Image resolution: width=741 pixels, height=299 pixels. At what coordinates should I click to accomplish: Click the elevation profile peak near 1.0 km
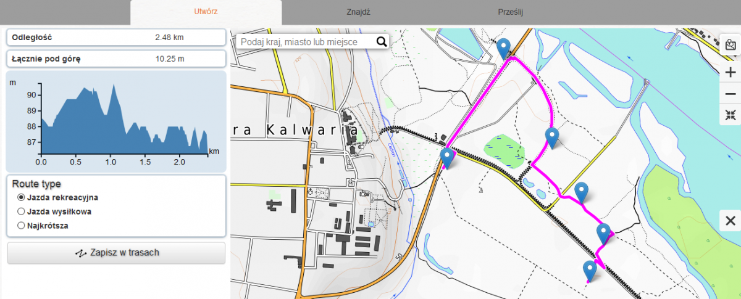click(x=113, y=87)
